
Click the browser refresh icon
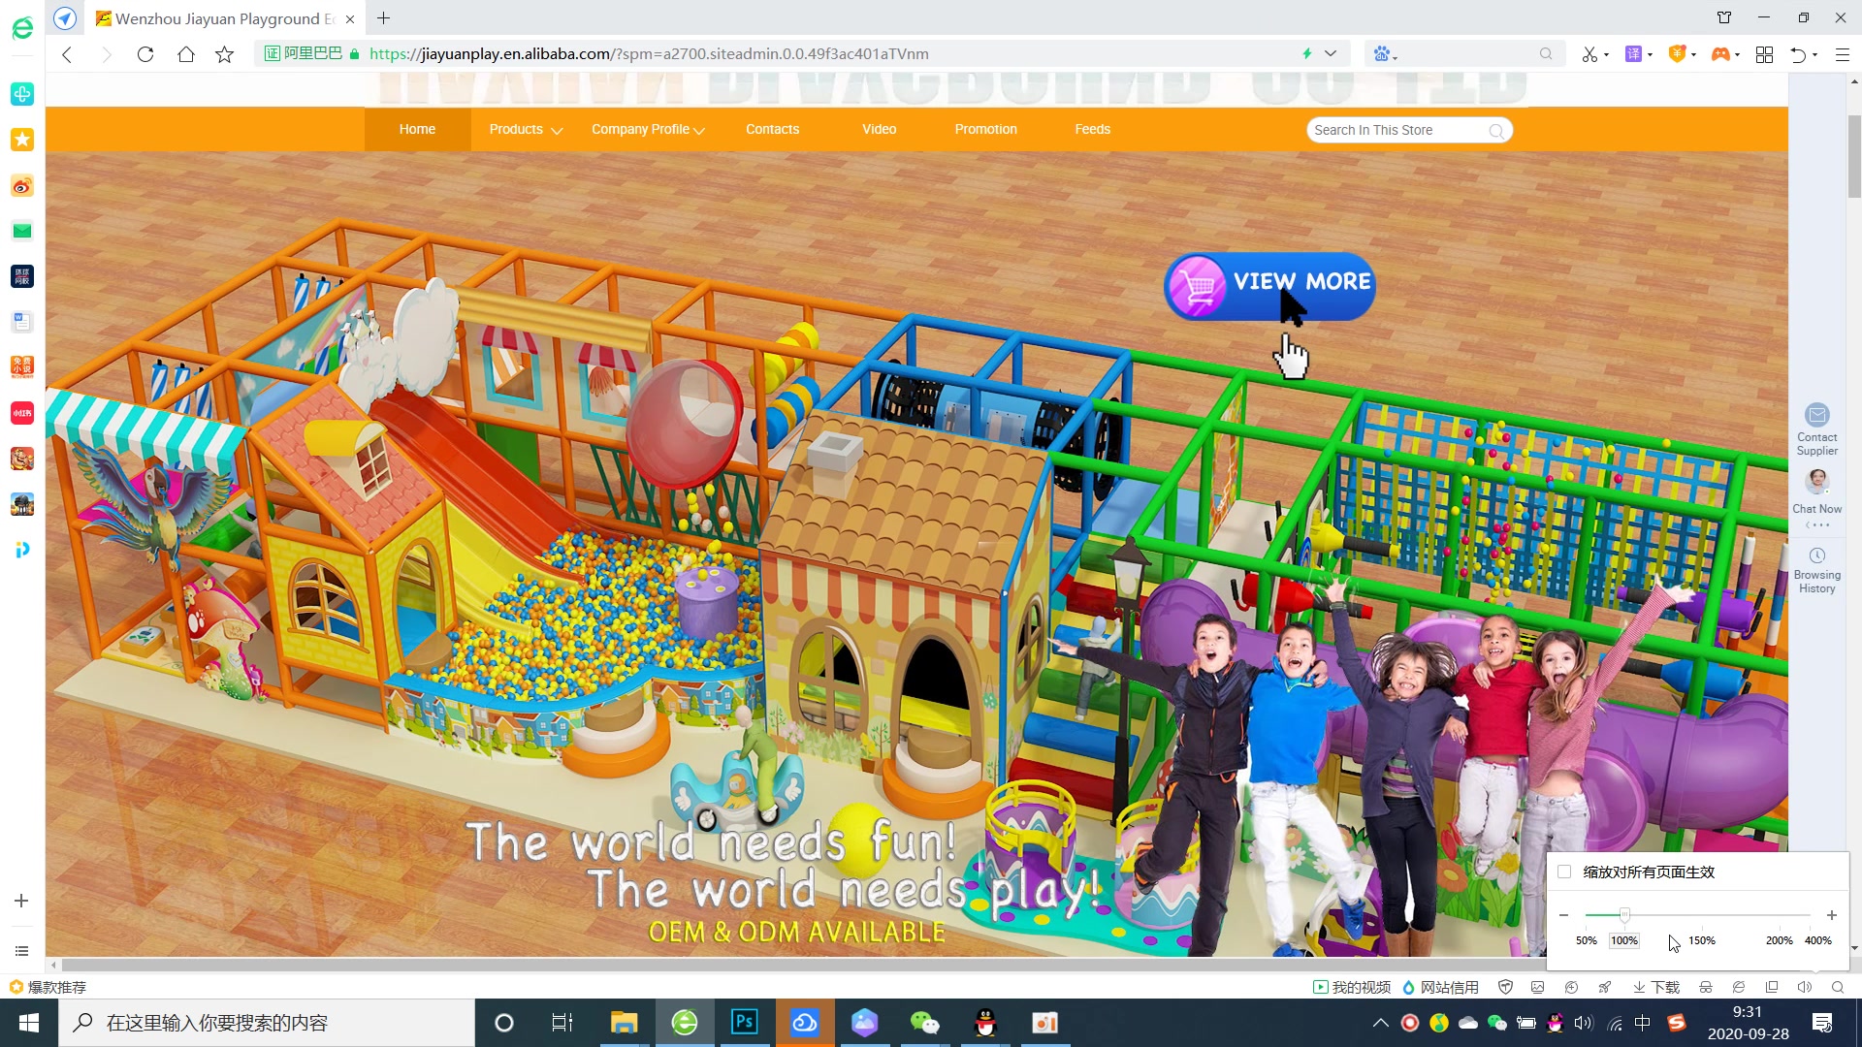pos(145,54)
